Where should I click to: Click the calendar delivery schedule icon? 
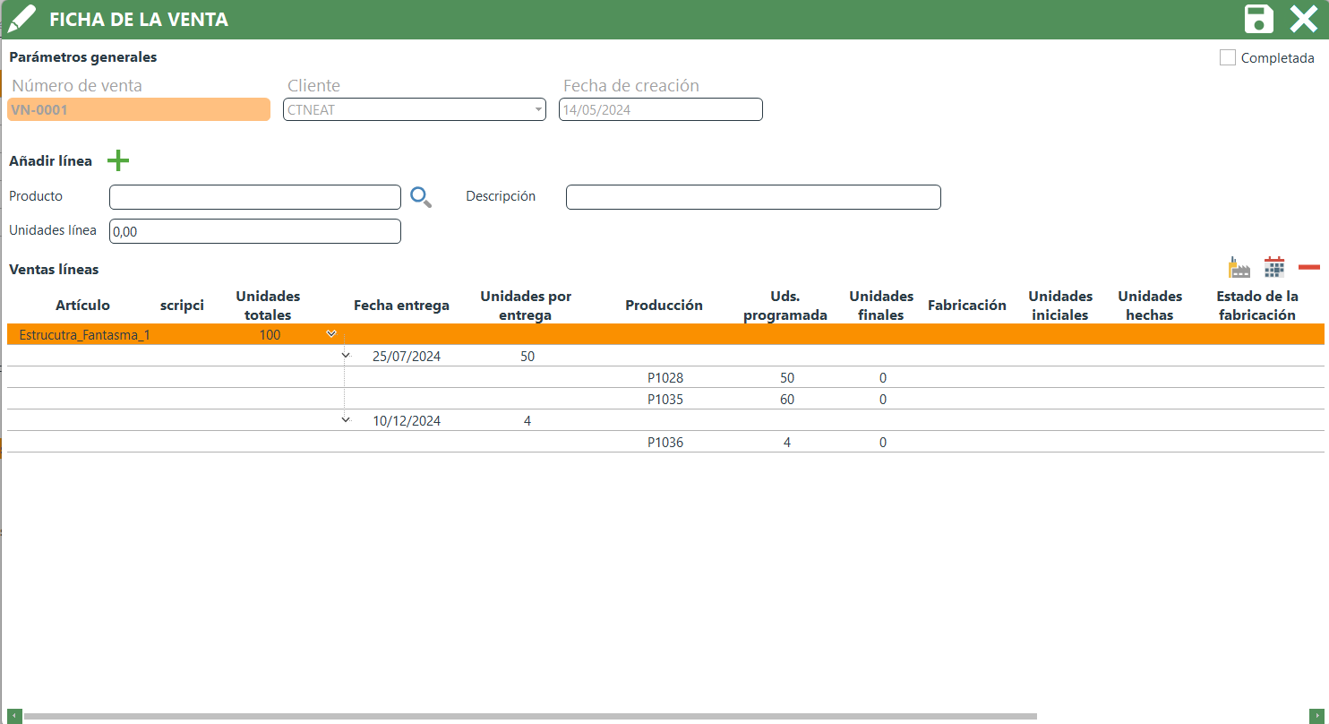pos(1273,267)
